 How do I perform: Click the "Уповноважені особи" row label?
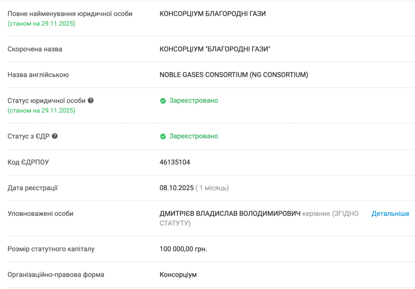click(x=41, y=214)
